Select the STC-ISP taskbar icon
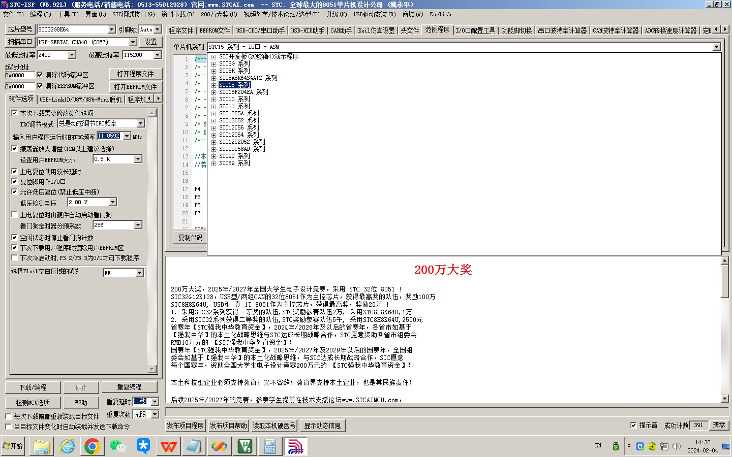 tap(295, 446)
